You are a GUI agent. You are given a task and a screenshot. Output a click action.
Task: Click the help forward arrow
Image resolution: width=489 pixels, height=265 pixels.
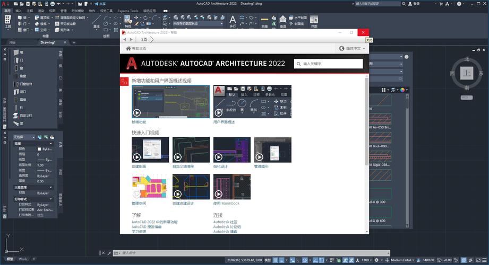[131, 40]
